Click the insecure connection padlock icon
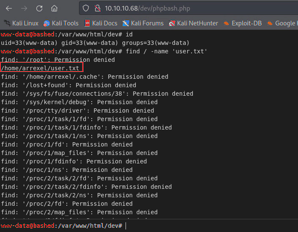 (97, 8)
